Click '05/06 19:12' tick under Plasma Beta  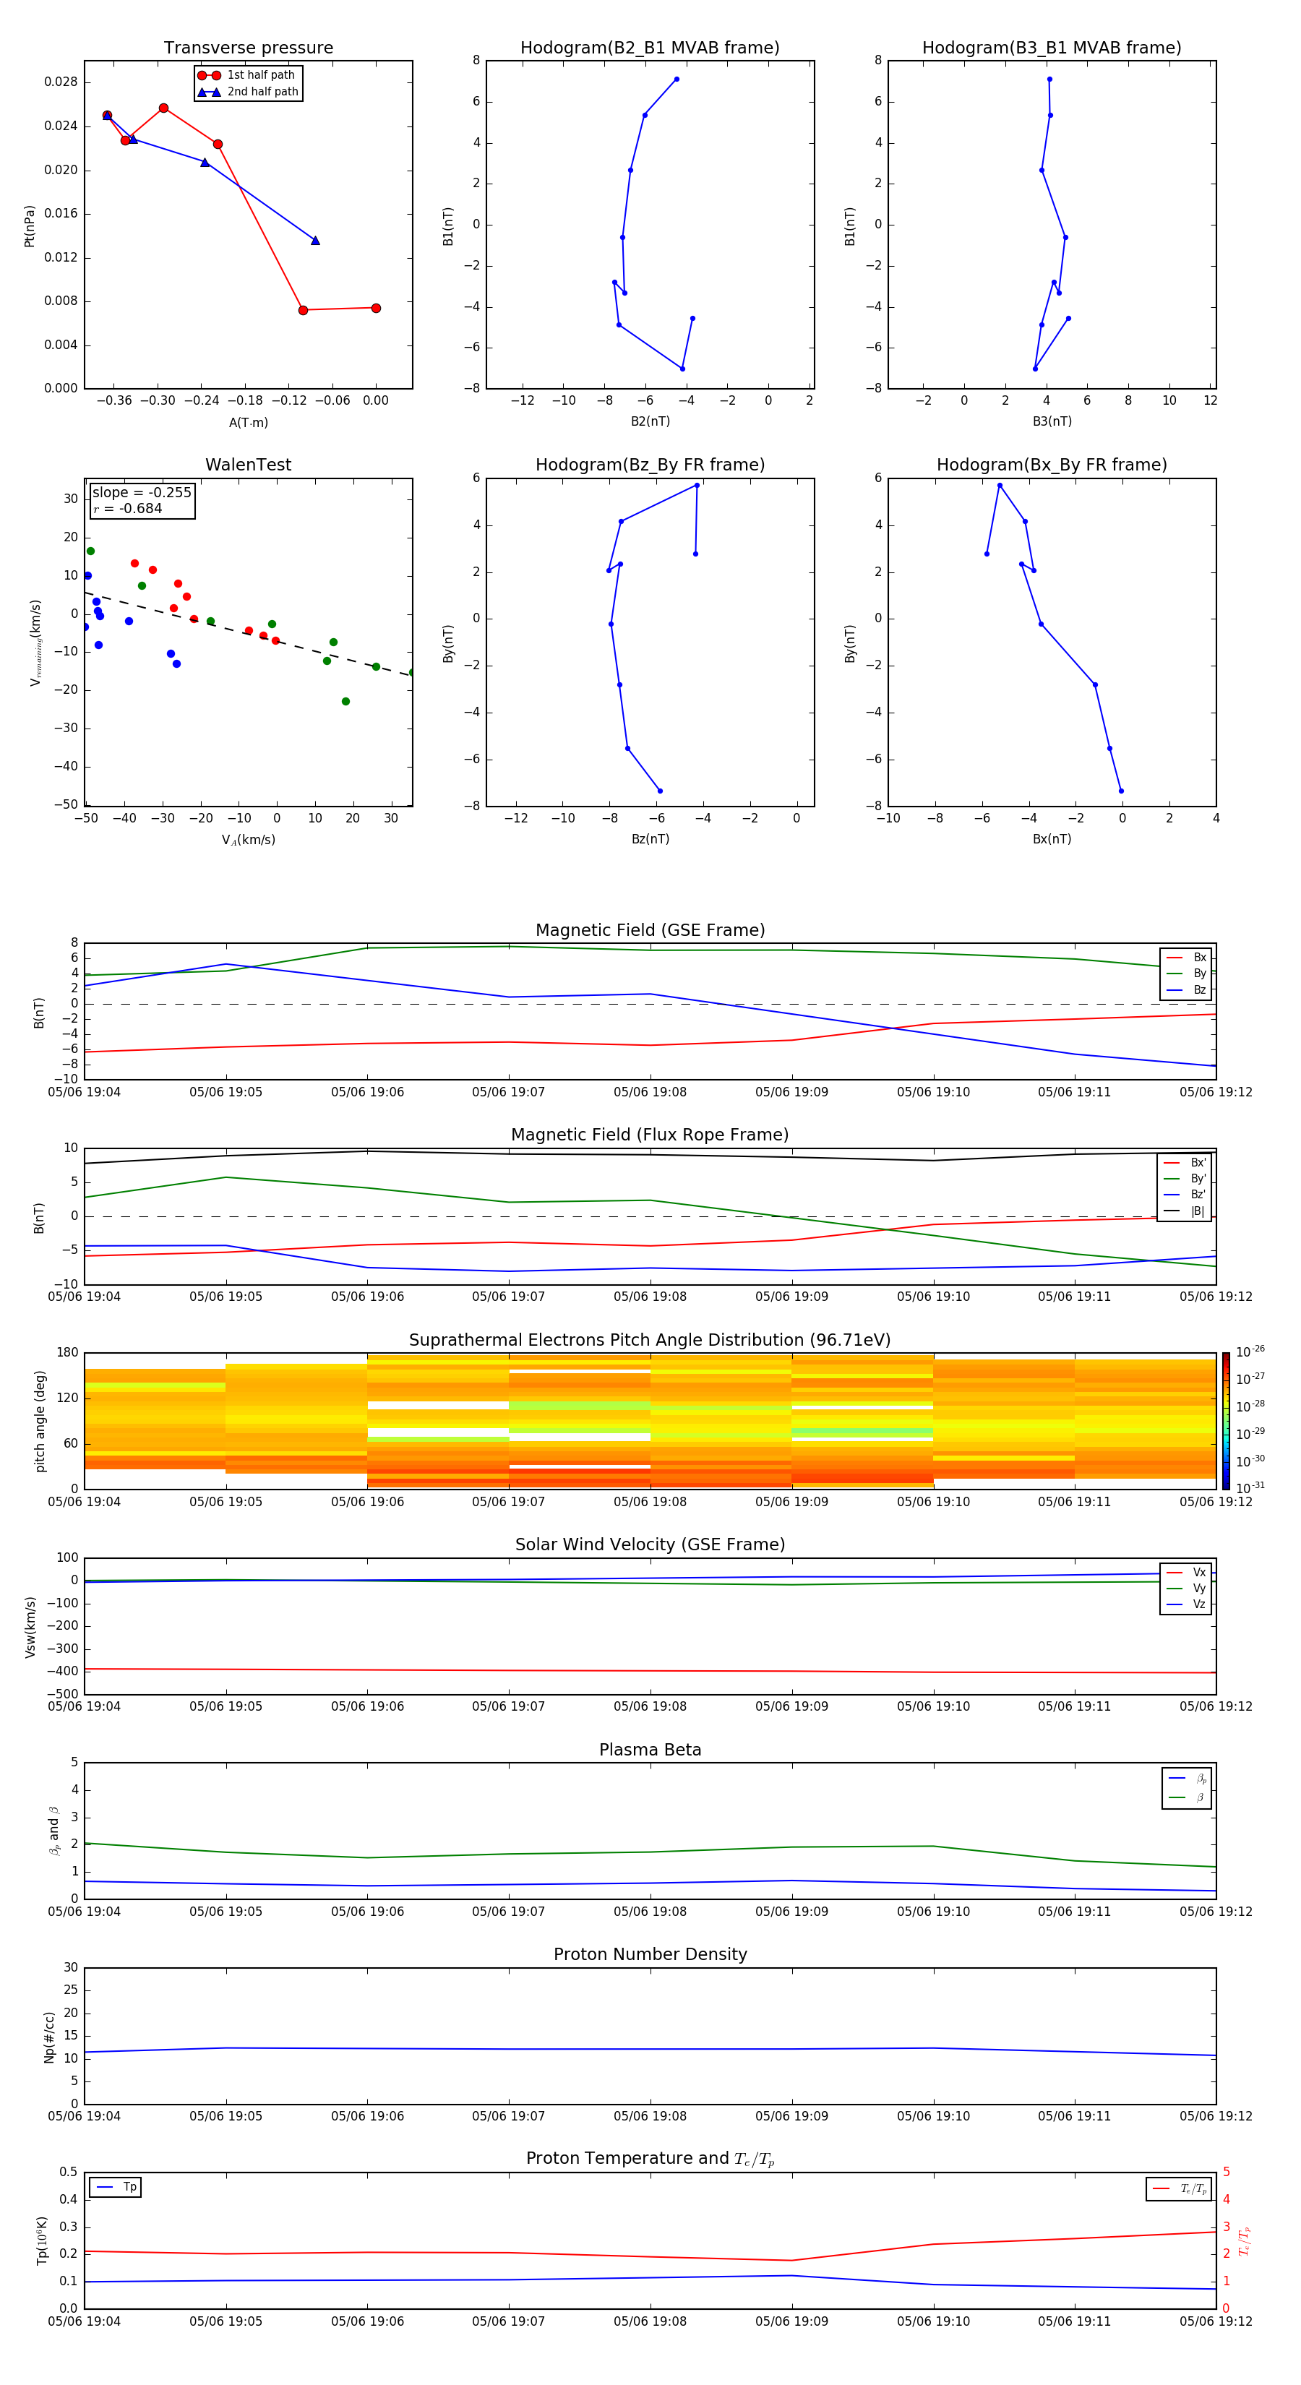pos(1216,1912)
